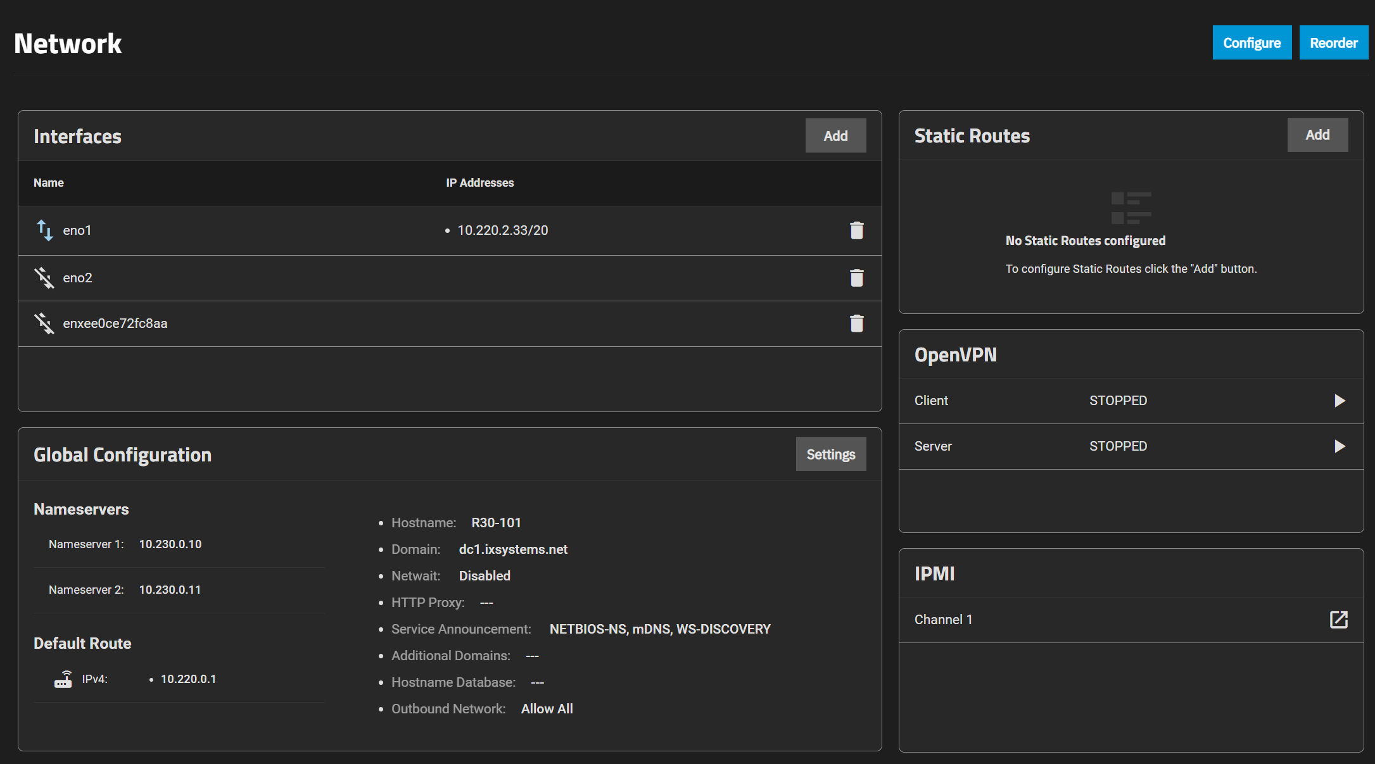Screen dimensions: 1375x764
Task: Click the OpenVPN card heading
Action: (956, 354)
